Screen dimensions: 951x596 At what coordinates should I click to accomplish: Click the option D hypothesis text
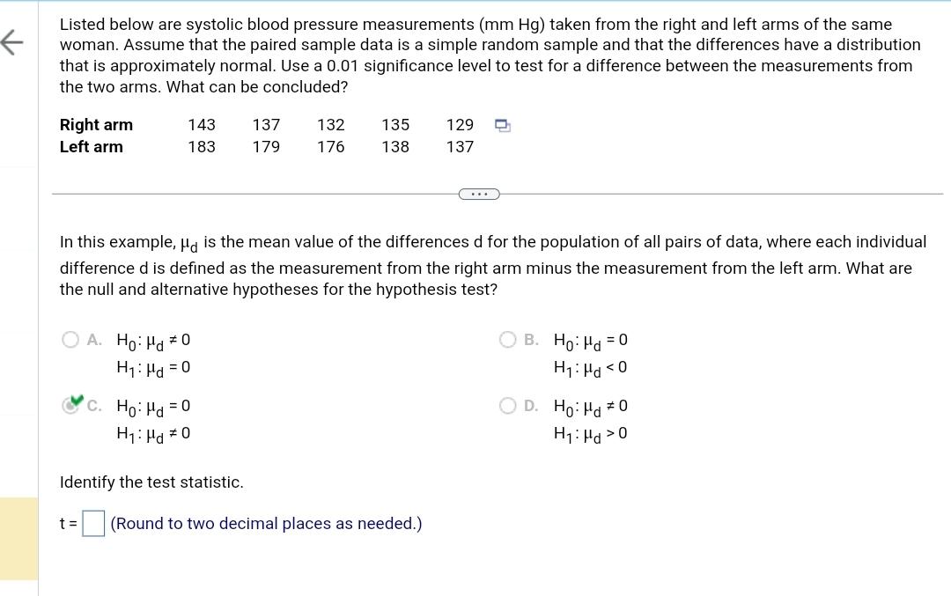588,419
